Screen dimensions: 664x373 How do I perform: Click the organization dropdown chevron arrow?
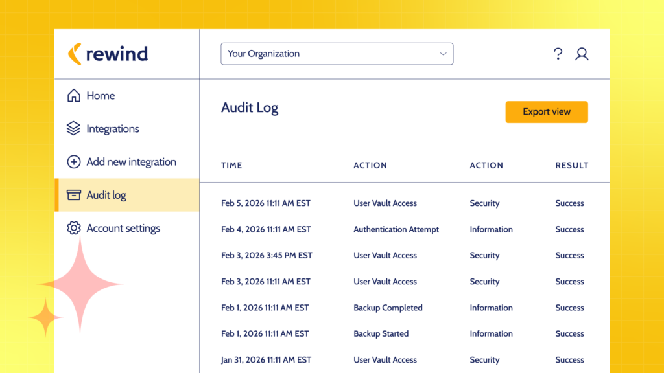(444, 54)
